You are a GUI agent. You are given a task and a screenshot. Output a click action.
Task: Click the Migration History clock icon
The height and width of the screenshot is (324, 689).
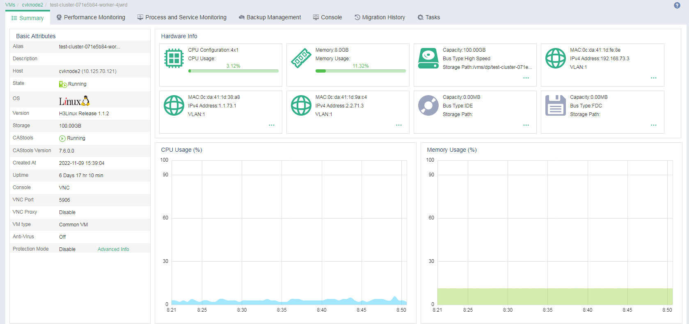tap(357, 17)
